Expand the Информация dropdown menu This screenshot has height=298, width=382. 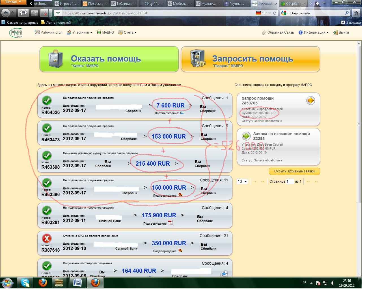[x=314, y=32]
